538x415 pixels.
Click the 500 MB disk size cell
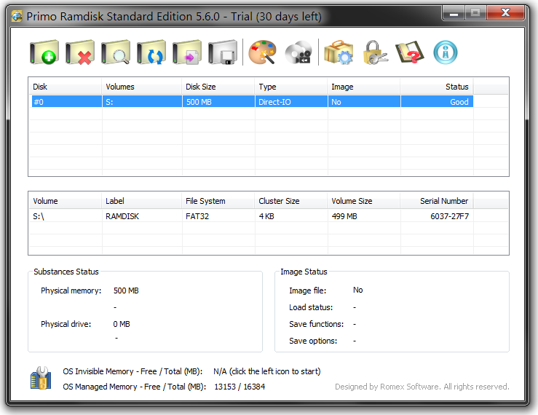click(x=218, y=102)
